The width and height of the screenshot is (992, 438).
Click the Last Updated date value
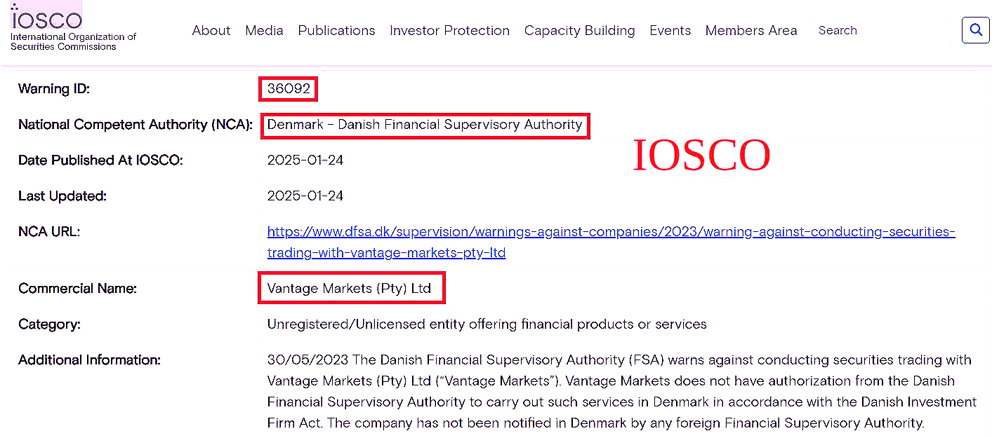pyautogui.click(x=305, y=196)
